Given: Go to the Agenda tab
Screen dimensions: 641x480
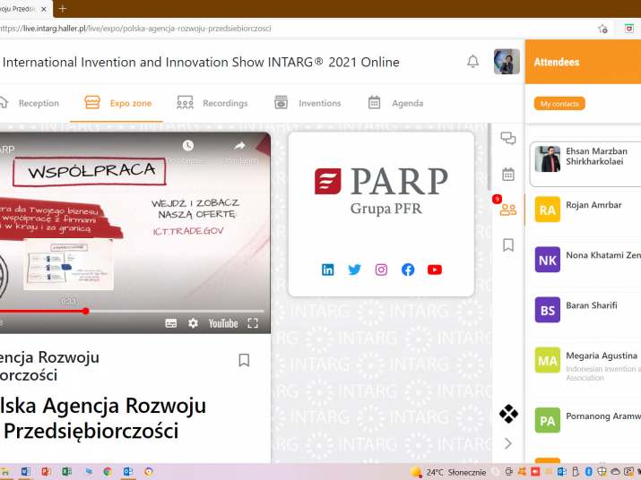Looking at the screenshot, I should [395, 103].
